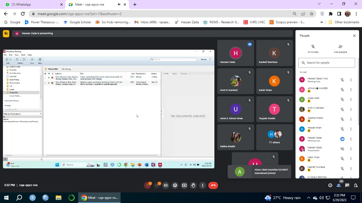The height and width of the screenshot is (203, 362).
Task: Open the emoji reactions button
Action: tap(175, 185)
